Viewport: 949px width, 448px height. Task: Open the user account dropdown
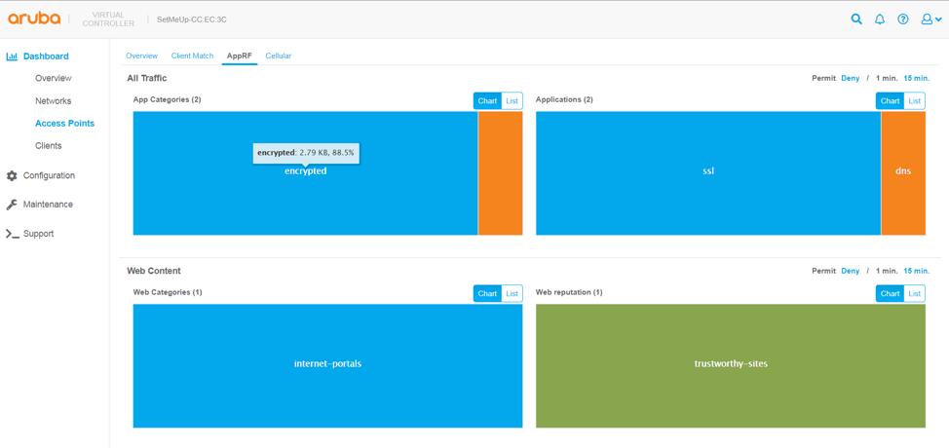pyautogui.click(x=931, y=19)
